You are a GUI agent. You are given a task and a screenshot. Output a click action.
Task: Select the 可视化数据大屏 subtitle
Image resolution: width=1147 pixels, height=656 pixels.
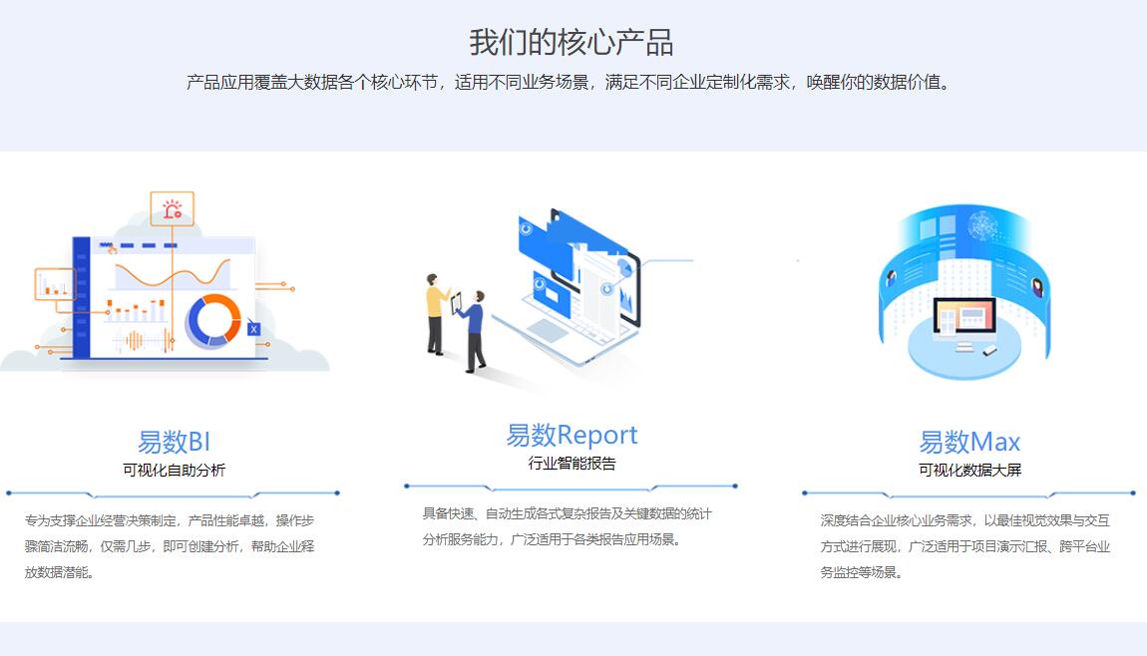(969, 471)
